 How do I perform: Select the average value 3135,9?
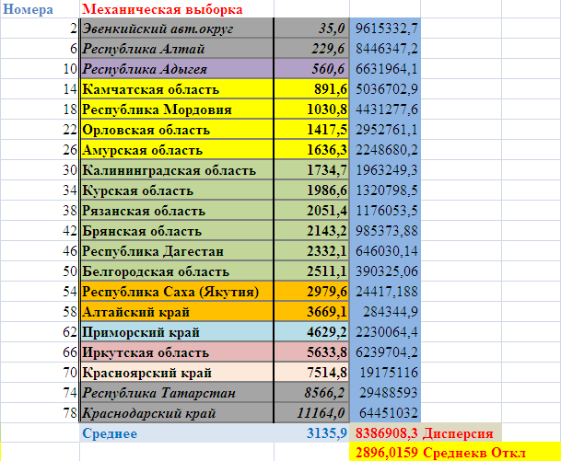312,432
